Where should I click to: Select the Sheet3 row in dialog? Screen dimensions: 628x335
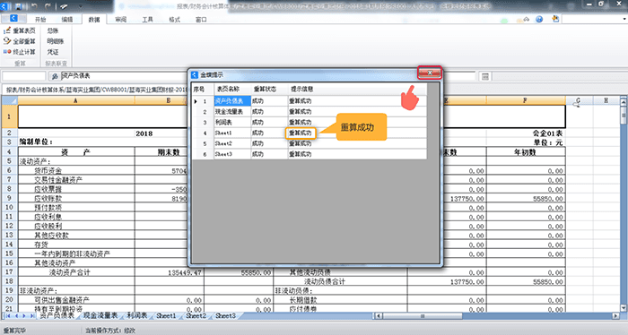[310, 154]
